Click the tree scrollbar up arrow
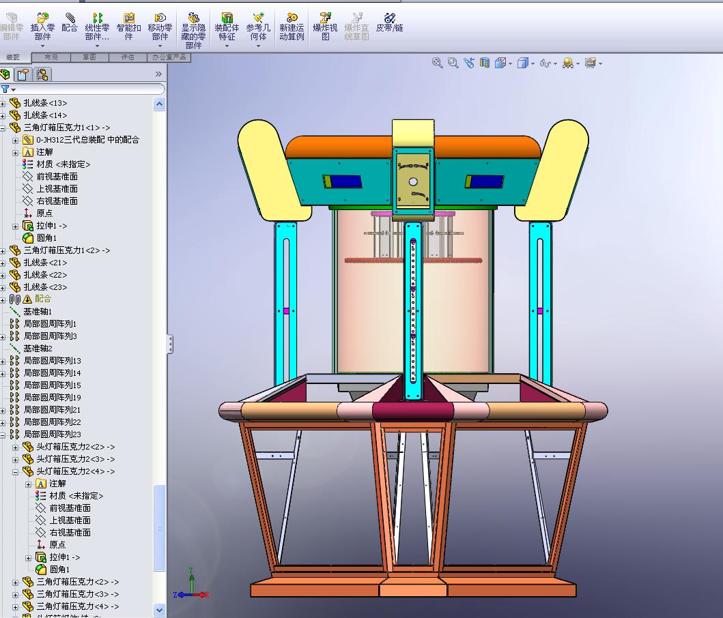Viewport: 723px width, 618px height. [159, 104]
